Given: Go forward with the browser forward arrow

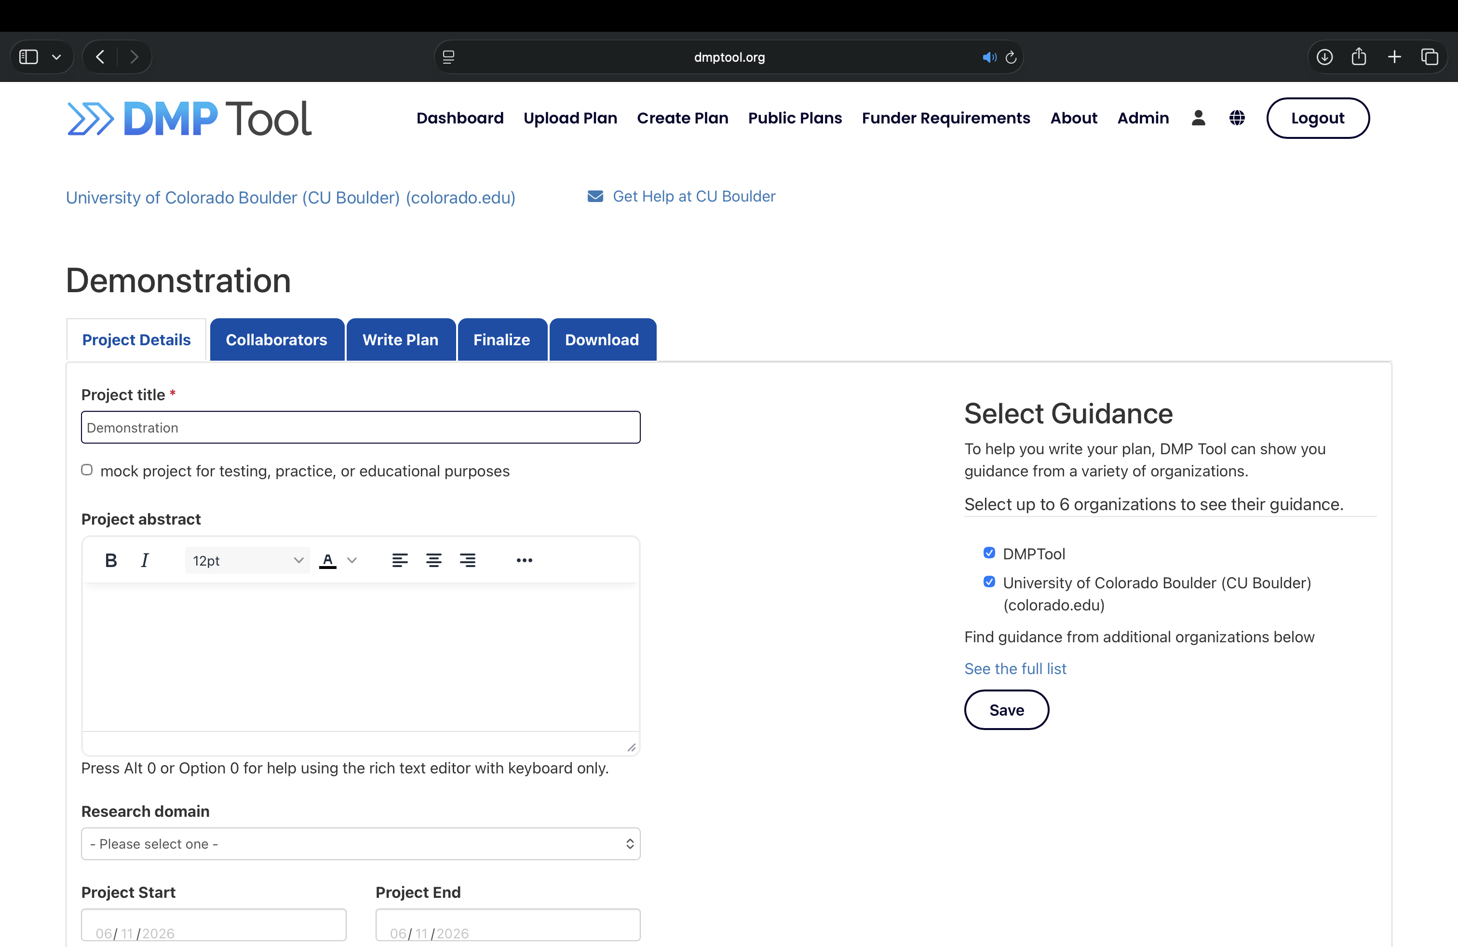Looking at the screenshot, I should (134, 57).
